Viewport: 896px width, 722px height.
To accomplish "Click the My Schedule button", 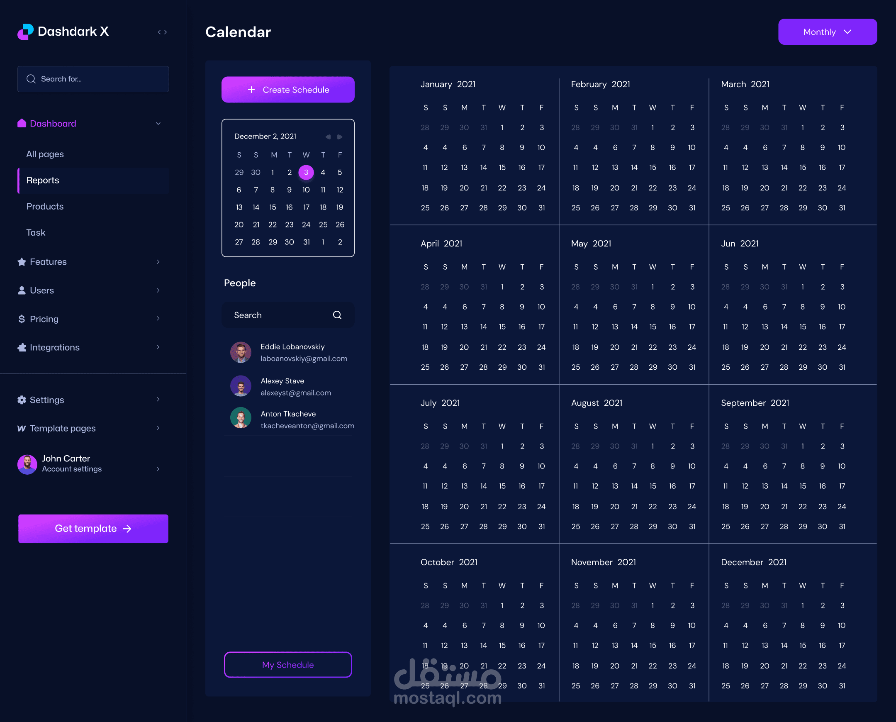I will (288, 665).
